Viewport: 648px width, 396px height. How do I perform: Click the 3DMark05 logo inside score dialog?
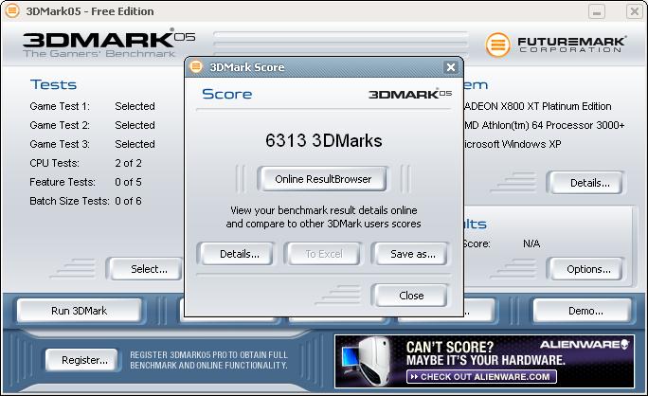(x=410, y=94)
